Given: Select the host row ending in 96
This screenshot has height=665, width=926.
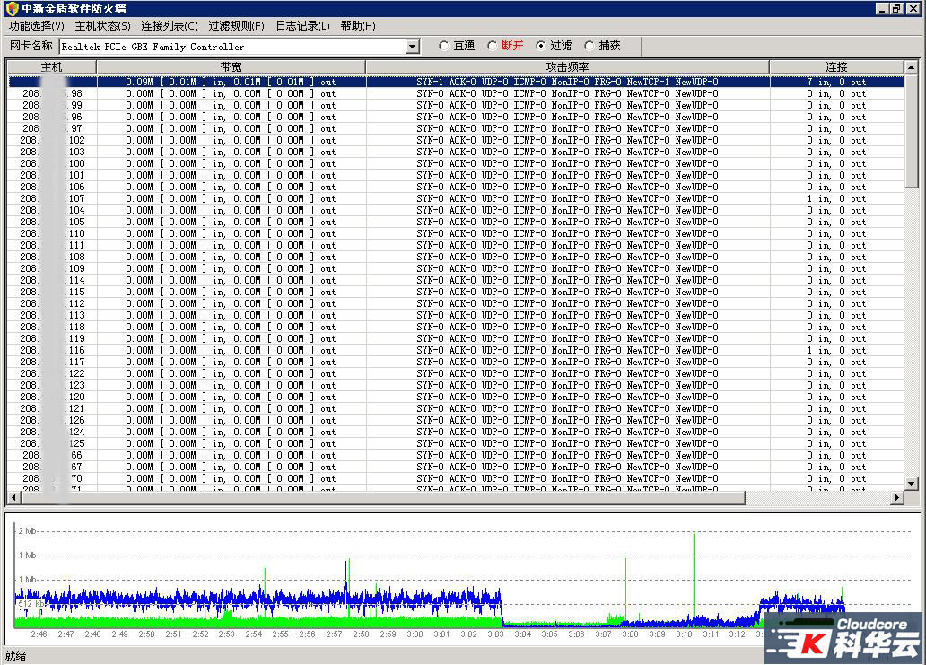Looking at the screenshot, I should [x=456, y=117].
